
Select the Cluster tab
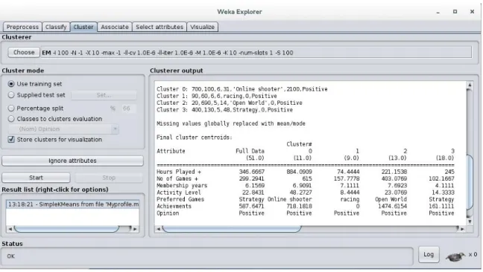[83, 27]
